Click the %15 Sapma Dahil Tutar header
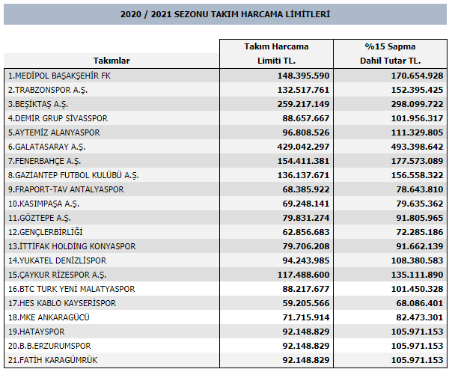This screenshot has height=372, width=452. coord(390,54)
